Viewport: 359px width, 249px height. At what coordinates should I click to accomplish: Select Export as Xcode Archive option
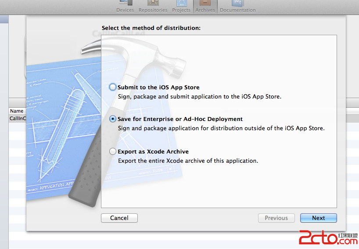click(x=113, y=151)
